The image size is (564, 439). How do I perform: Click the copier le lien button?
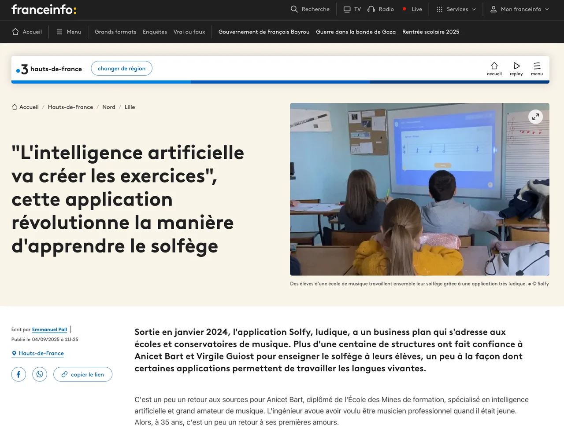pyautogui.click(x=83, y=374)
